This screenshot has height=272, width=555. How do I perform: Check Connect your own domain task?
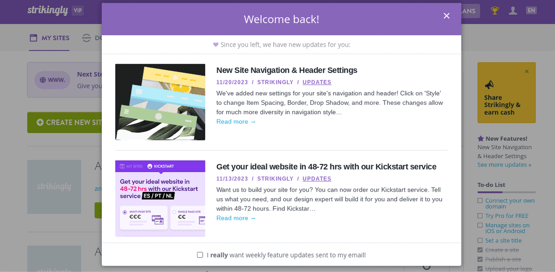(480, 201)
